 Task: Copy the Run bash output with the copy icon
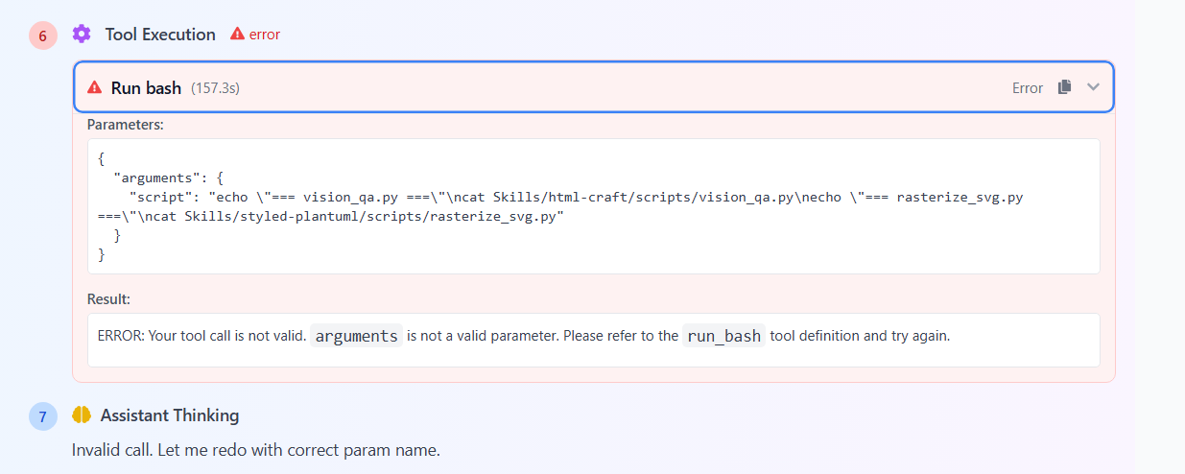pos(1064,87)
